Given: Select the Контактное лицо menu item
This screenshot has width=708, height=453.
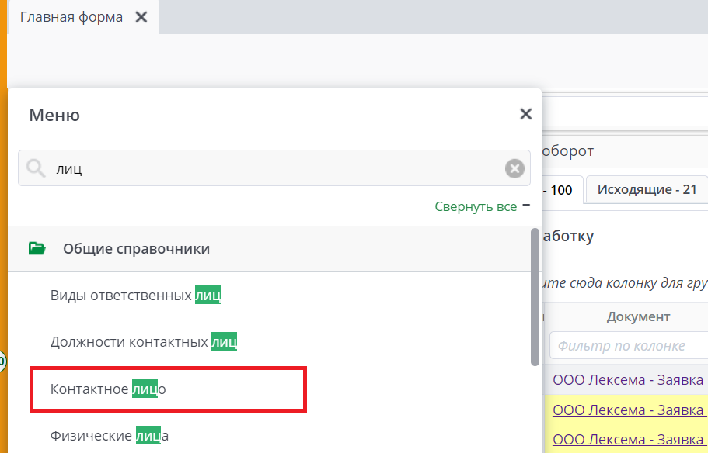Looking at the screenshot, I should pos(109,389).
